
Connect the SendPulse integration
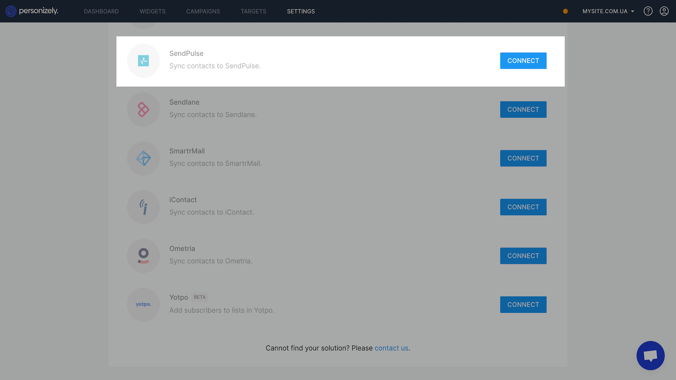pos(523,61)
